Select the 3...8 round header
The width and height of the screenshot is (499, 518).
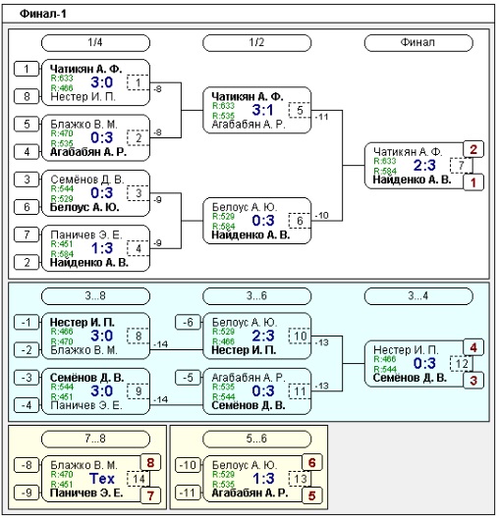click(95, 296)
